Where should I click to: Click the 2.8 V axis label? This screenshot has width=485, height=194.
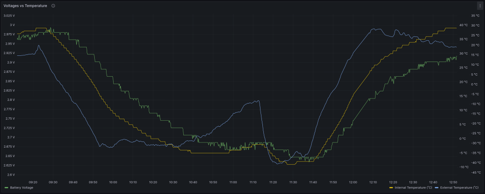(x=11, y=100)
